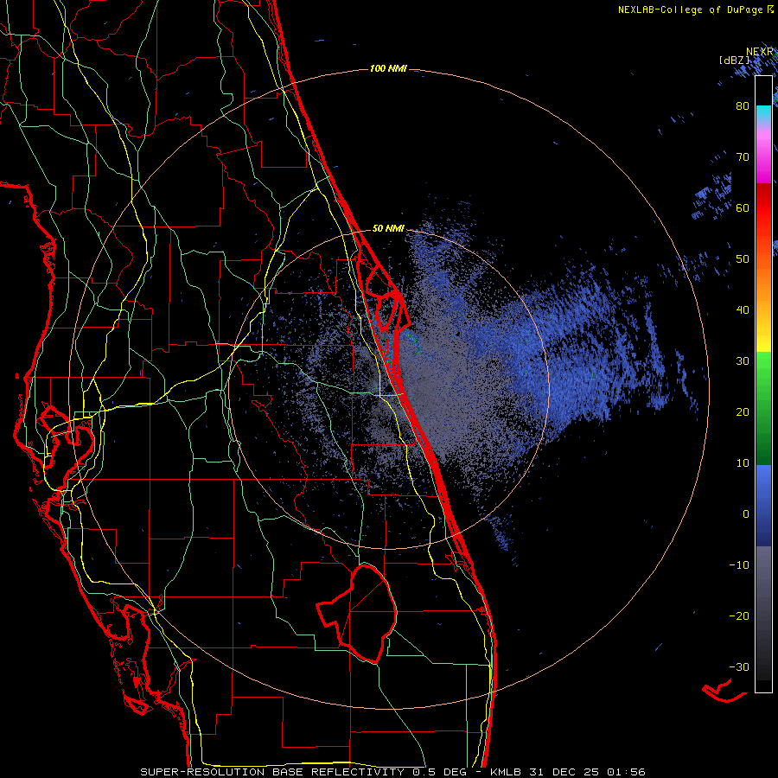The height and width of the screenshot is (778, 778).
Task: Click the -20 value on the dBZ scale
Action: (x=739, y=616)
